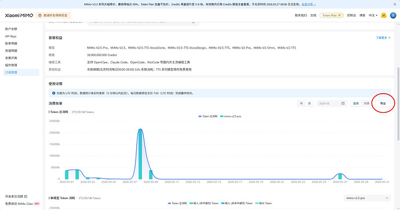
Task: Click the 2026-05-01 bar in chart
Action: [x=67, y=175]
